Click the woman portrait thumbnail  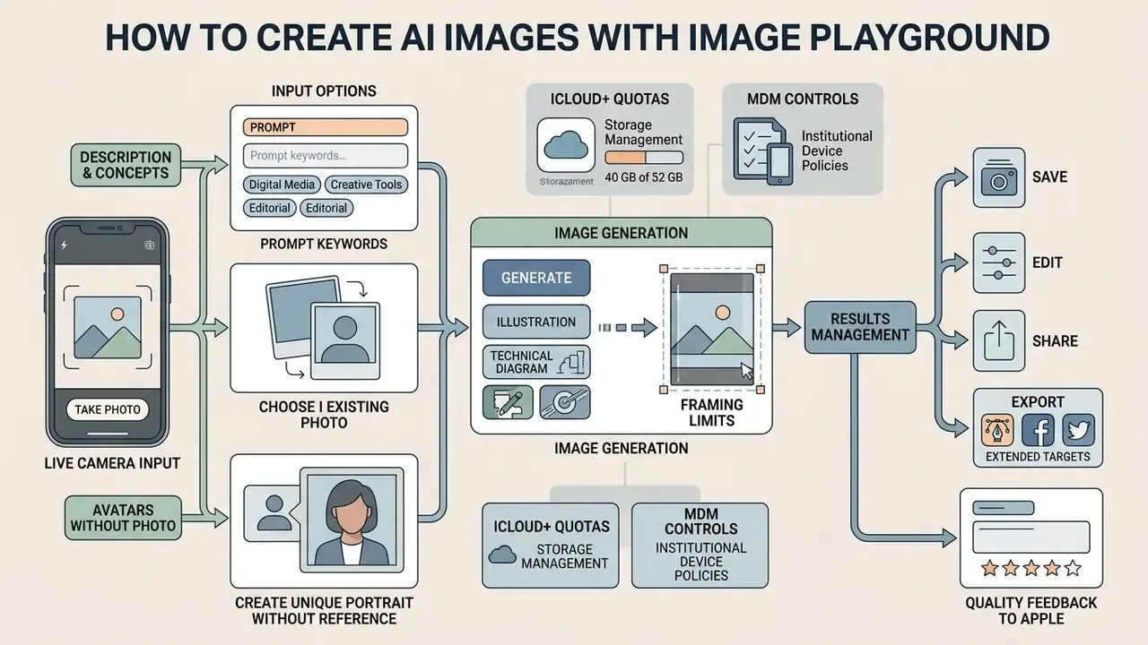[352, 519]
